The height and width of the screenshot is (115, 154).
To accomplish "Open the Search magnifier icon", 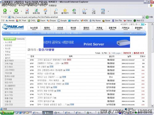I will pyautogui.click(x=56, y=10).
